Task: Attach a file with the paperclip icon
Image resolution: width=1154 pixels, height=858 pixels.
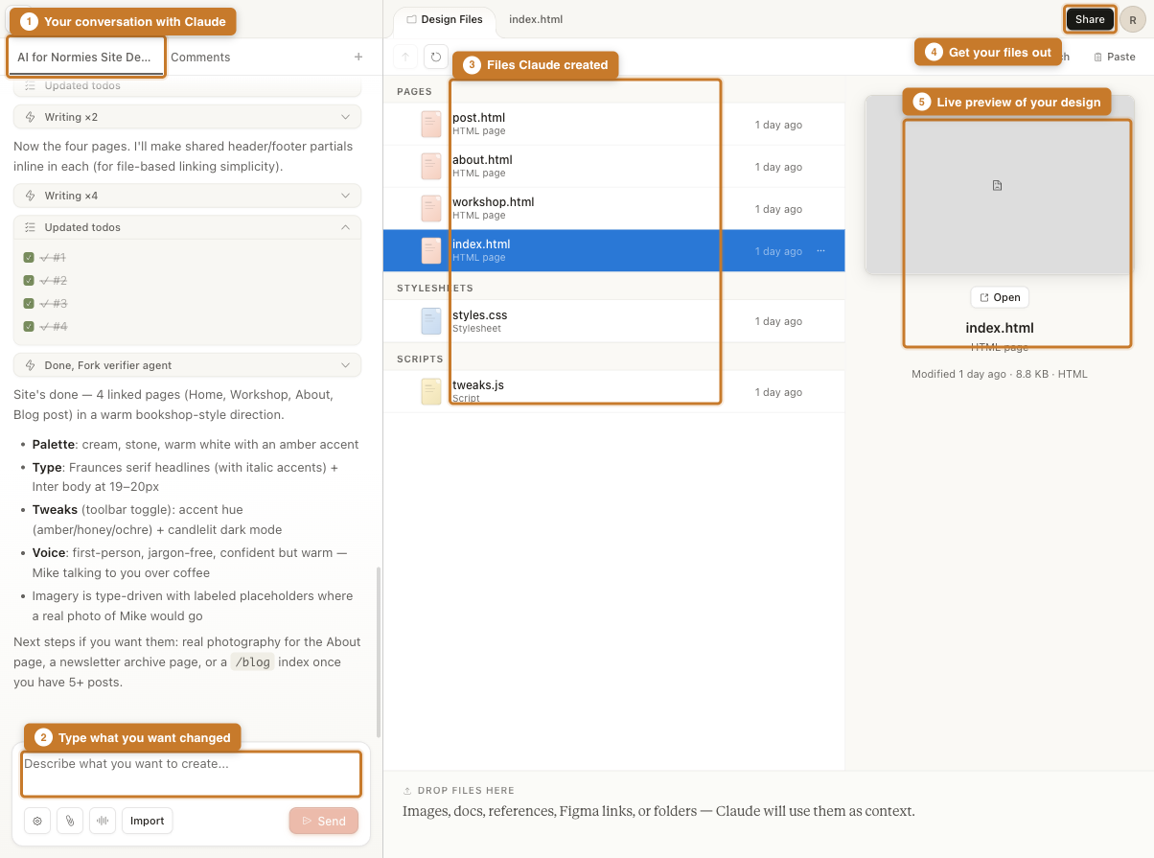Action: (69, 821)
